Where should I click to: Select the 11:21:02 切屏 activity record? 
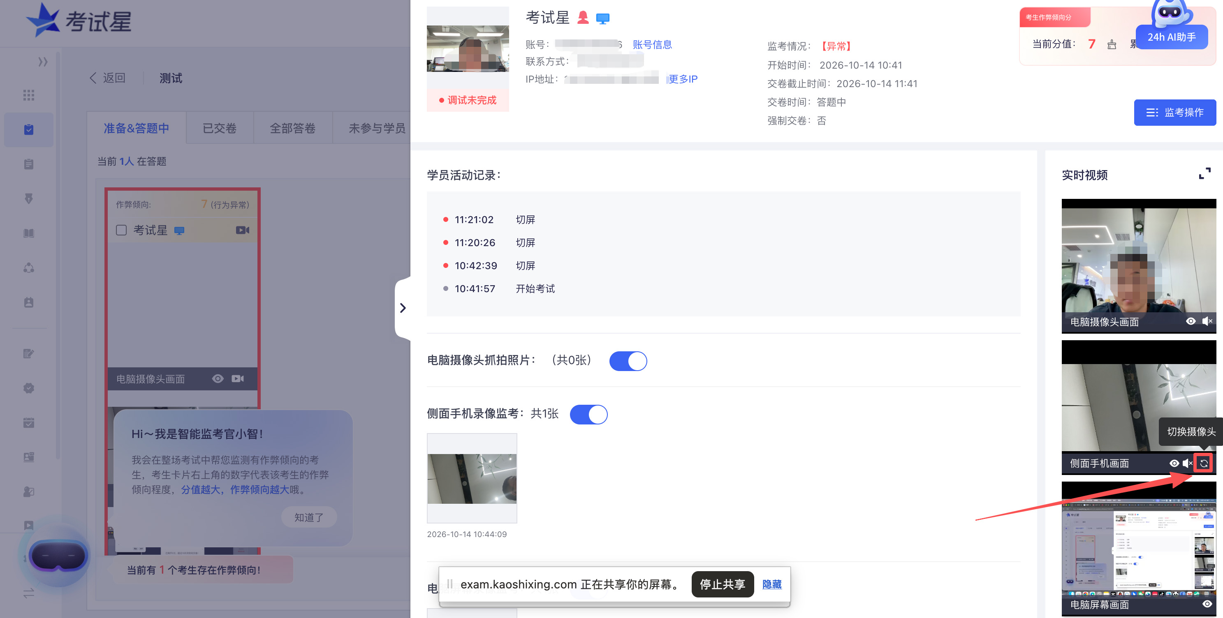pyautogui.click(x=489, y=219)
